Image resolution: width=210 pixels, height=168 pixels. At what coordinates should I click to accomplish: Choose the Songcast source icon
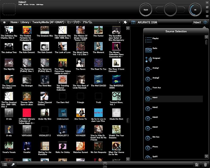pos(148,60)
